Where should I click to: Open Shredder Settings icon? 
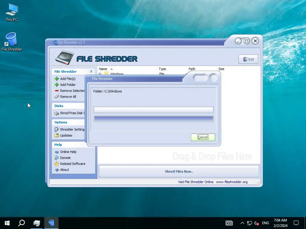click(57, 129)
